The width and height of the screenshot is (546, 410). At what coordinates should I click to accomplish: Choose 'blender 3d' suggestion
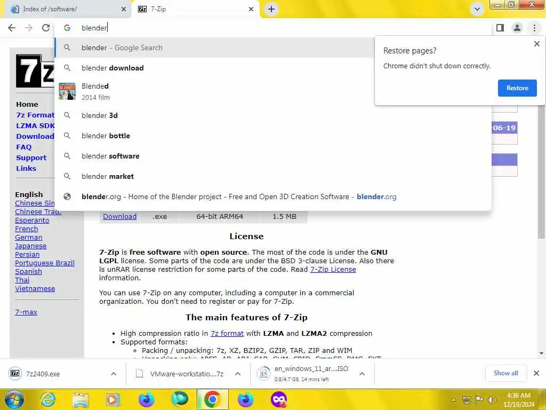tap(273, 115)
